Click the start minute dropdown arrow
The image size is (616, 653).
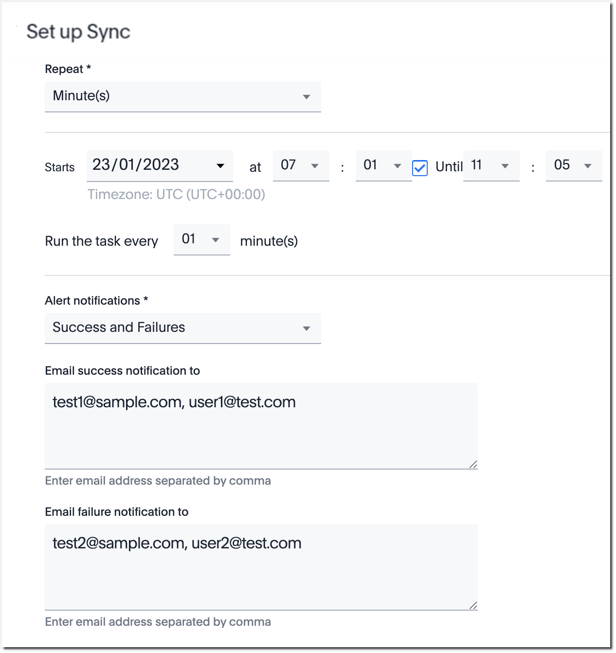[x=398, y=165]
